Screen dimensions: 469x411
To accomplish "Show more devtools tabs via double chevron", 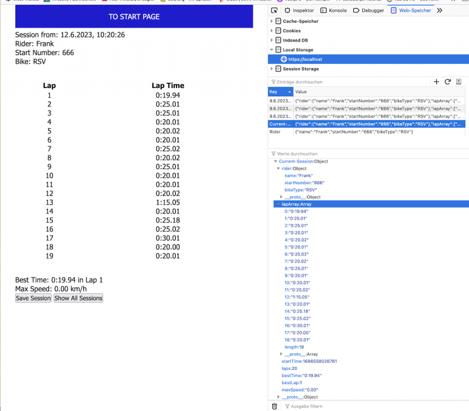I will pos(439,11).
